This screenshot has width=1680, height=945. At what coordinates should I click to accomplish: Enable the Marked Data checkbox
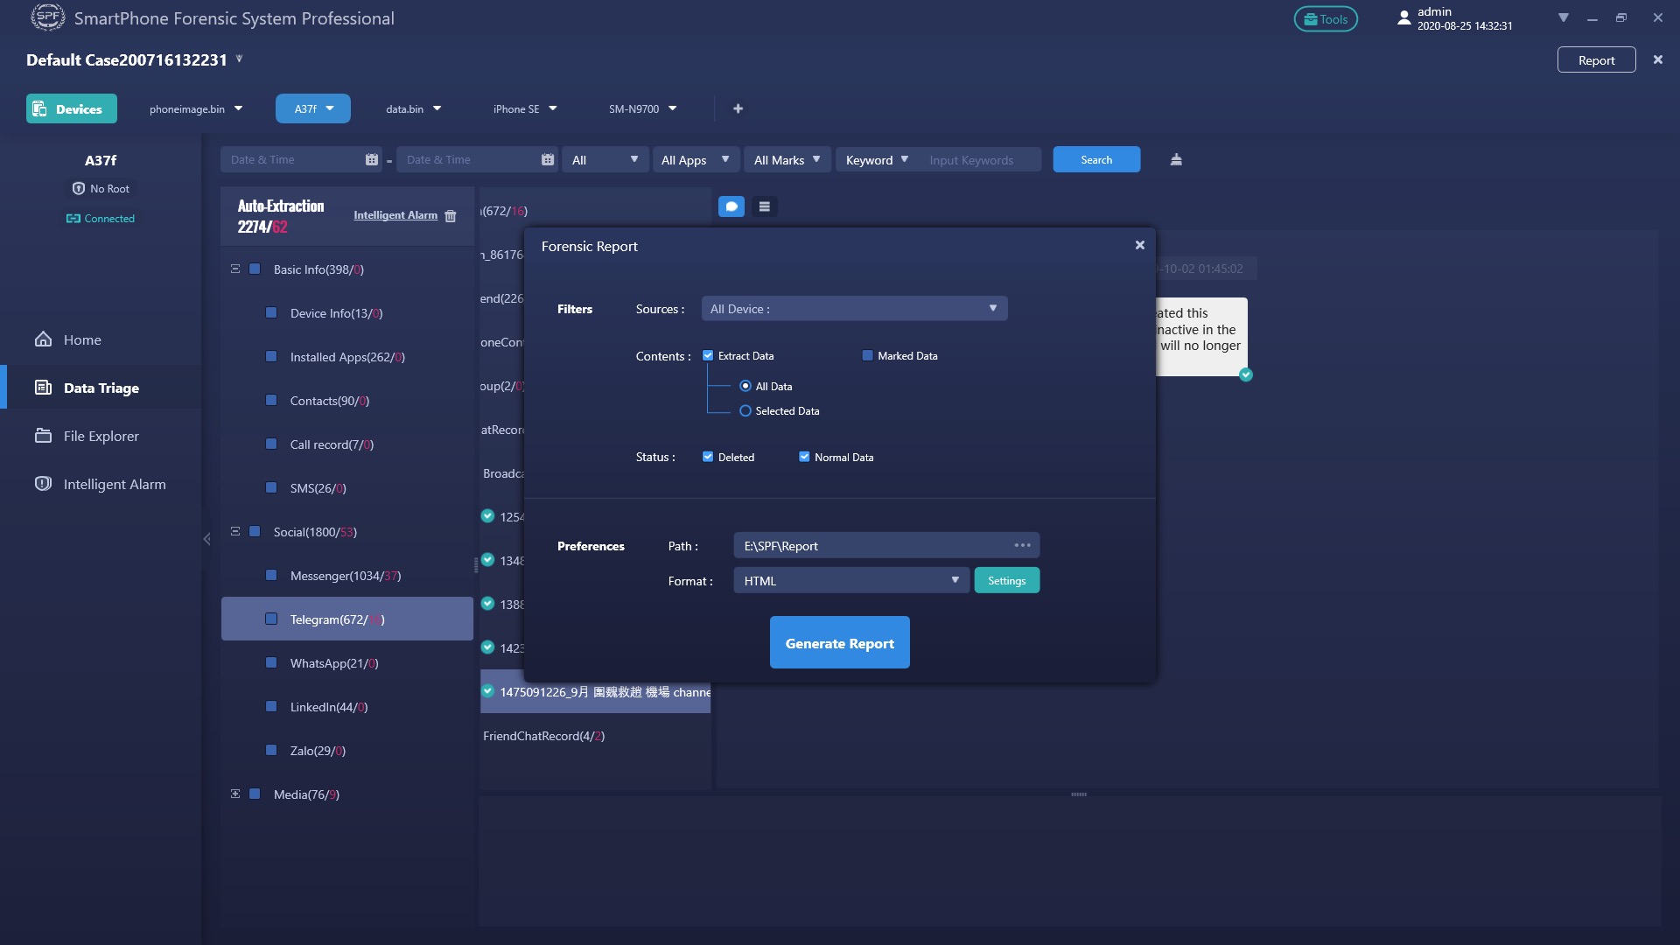[x=867, y=355]
